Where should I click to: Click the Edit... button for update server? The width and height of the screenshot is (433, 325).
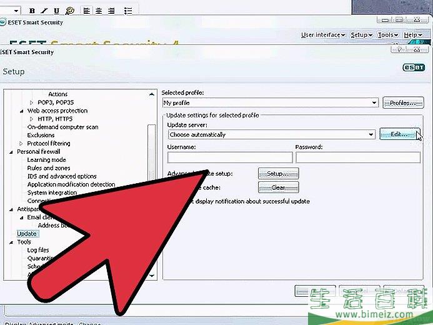pos(400,134)
